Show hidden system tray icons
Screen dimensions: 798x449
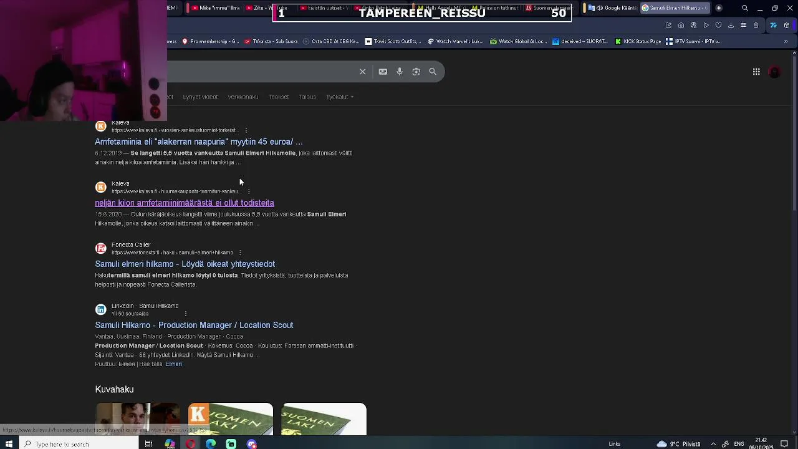pyautogui.click(x=713, y=444)
